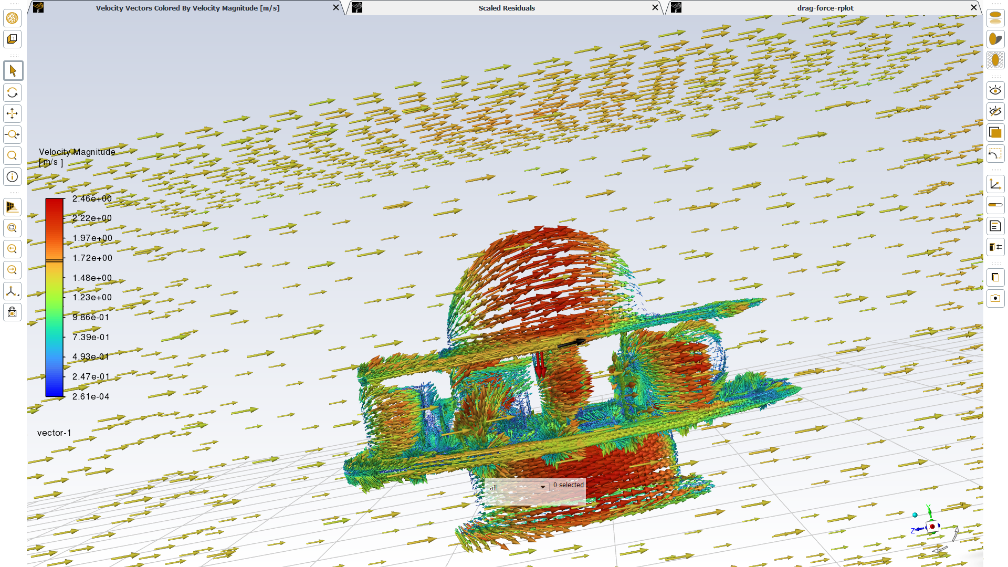Open the probe info tool
This screenshot has width=1008, height=567.
coord(13,177)
